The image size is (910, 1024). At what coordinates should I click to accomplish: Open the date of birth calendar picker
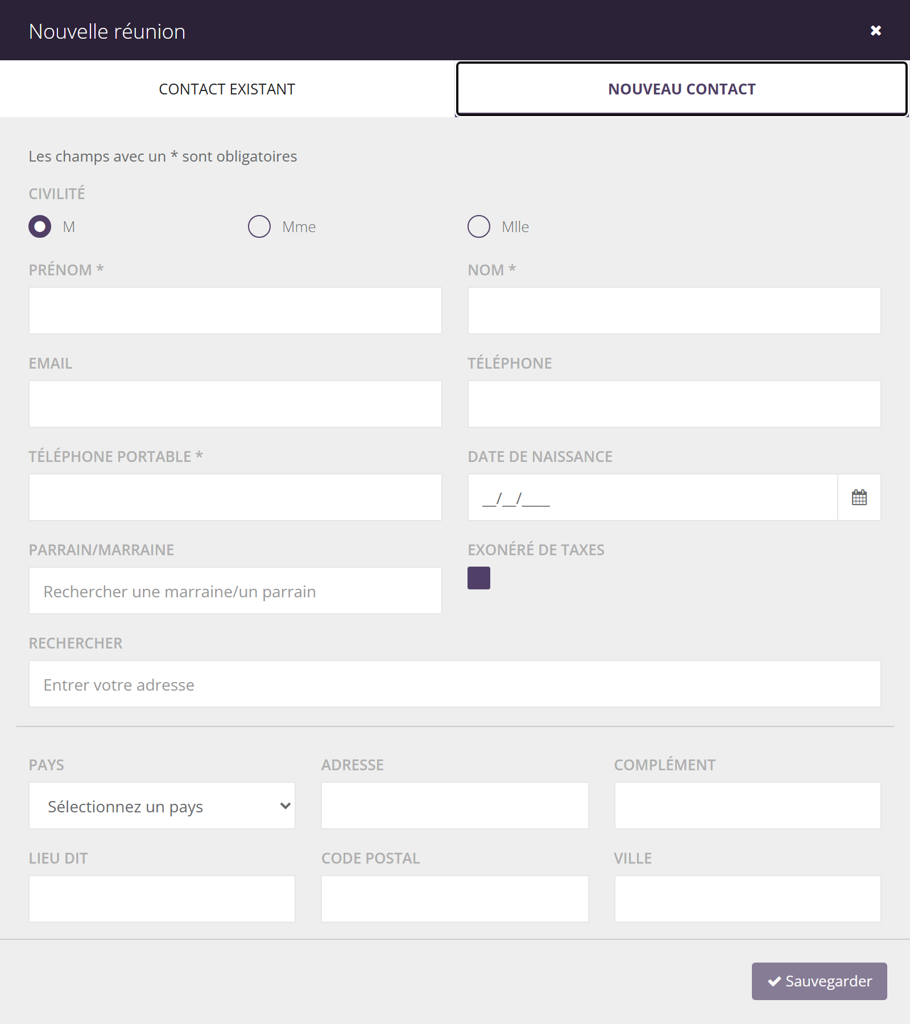[x=859, y=497]
